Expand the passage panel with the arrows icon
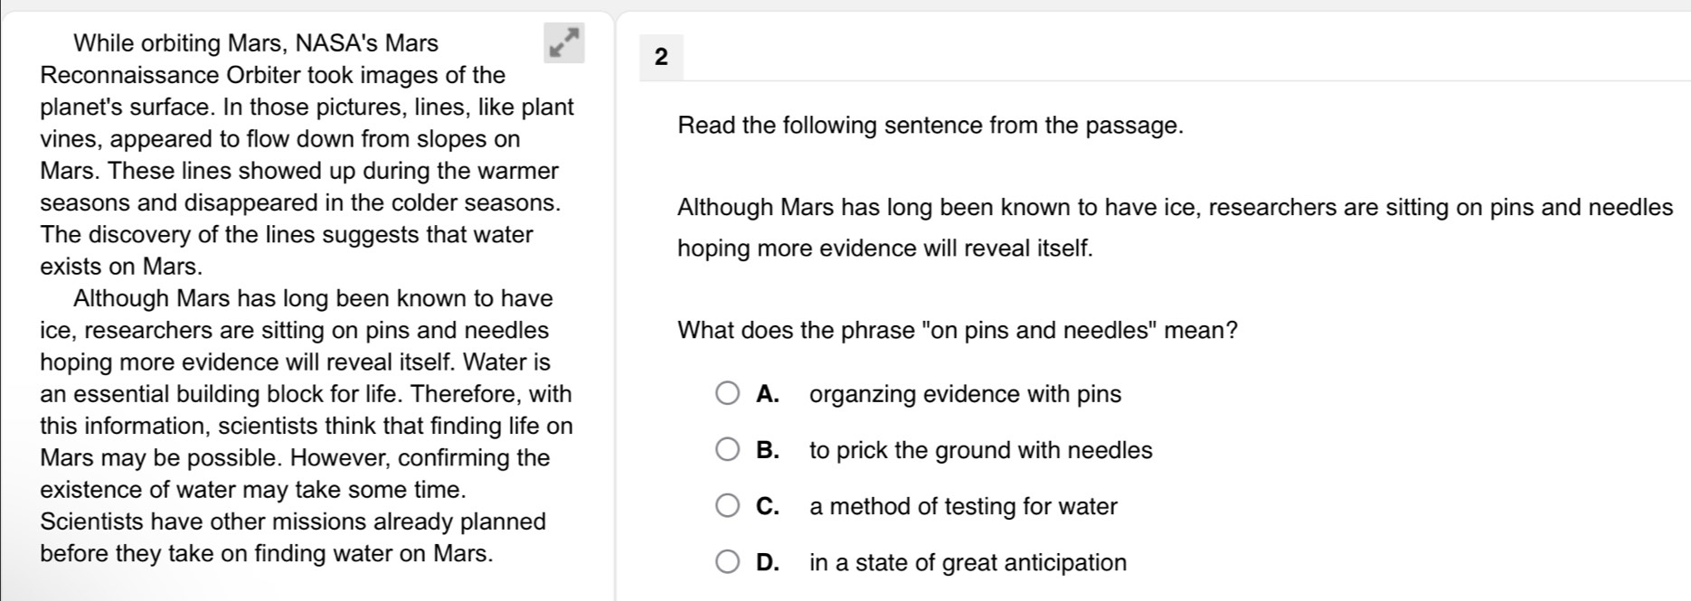The image size is (1691, 601). pos(563,42)
